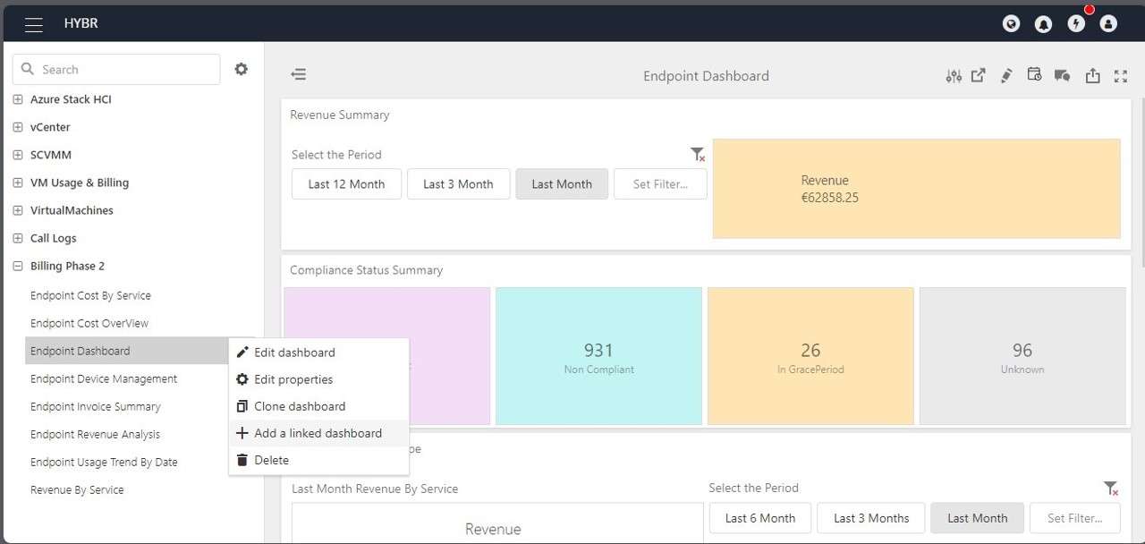Open Revenue By Service dashboard
Viewport: 1145px width, 544px height.
(77, 489)
